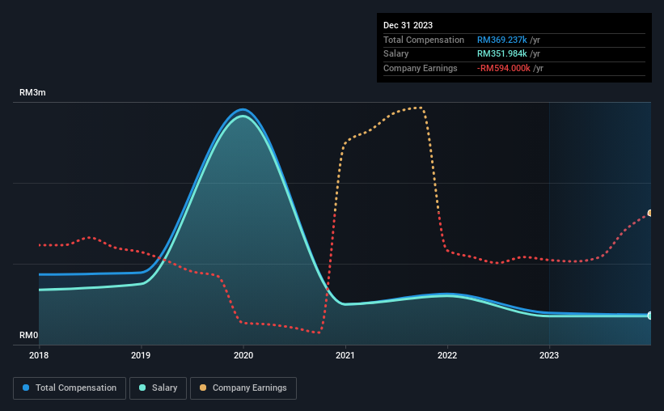This screenshot has width=664, height=411.
Task: Click the RM369.237k total compensation value
Action: pyautogui.click(x=501, y=40)
